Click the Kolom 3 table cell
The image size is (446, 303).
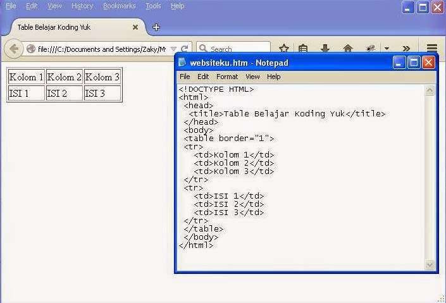coord(102,77)
